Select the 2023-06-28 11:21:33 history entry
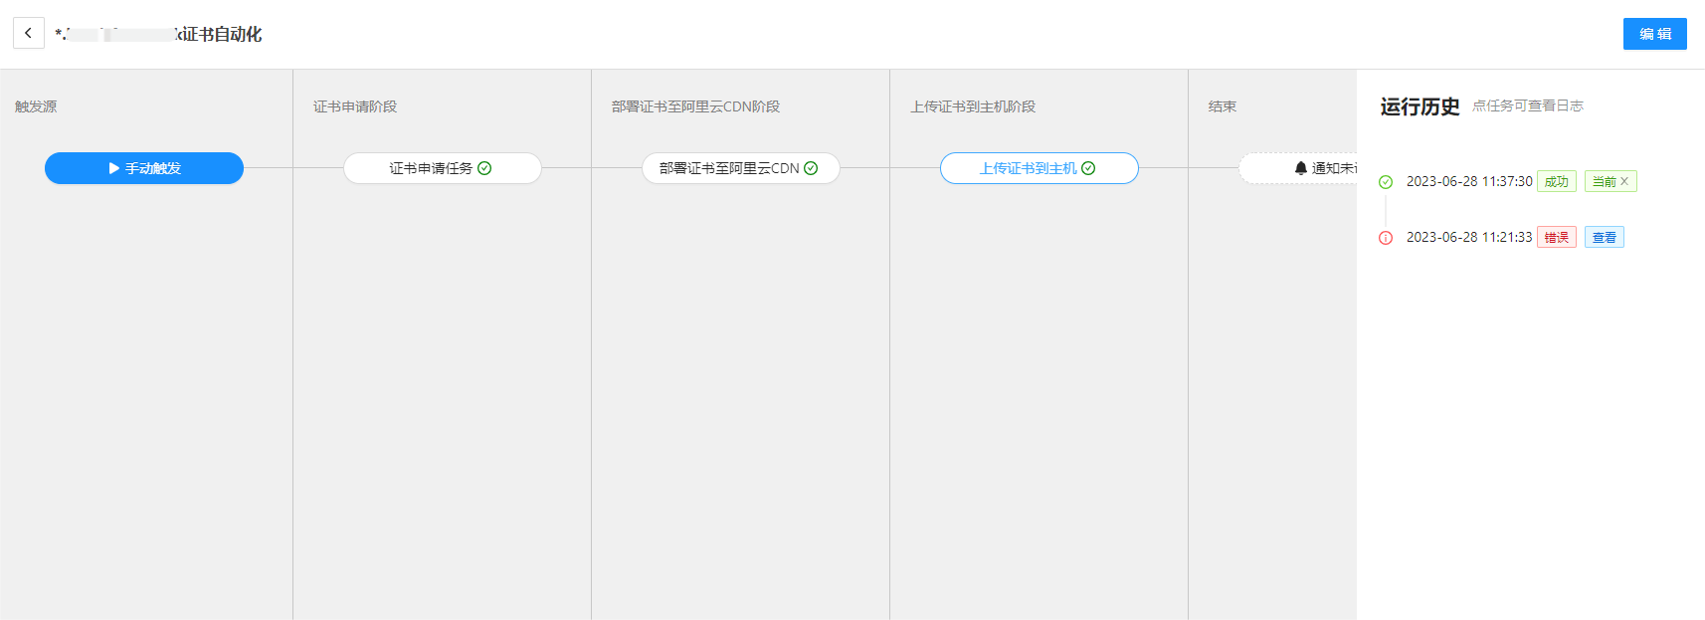Viewport: 1705px width, 620px height. [1468, 238]
